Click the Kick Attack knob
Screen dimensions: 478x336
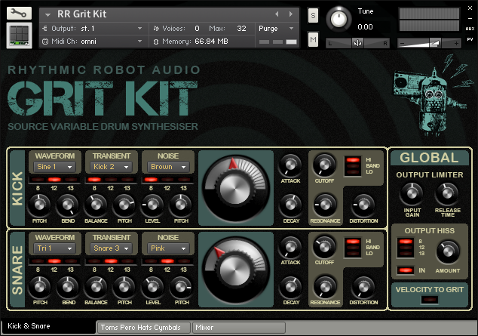[290, 165]
